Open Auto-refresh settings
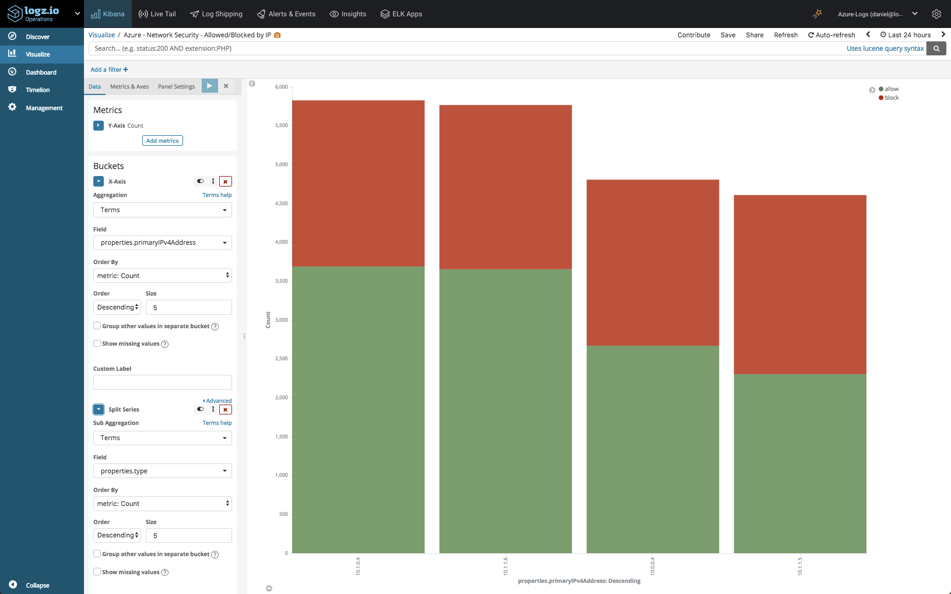The height and width of the screenshot is (594, 951). [x=831, y=35]
